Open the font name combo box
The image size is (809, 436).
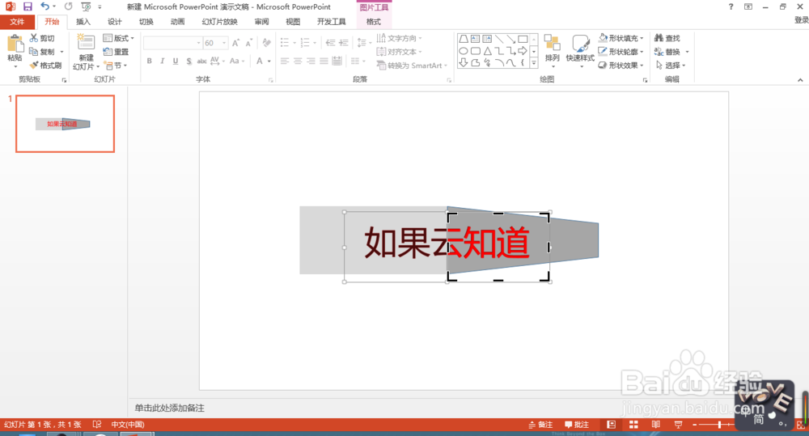click(172, 43)
